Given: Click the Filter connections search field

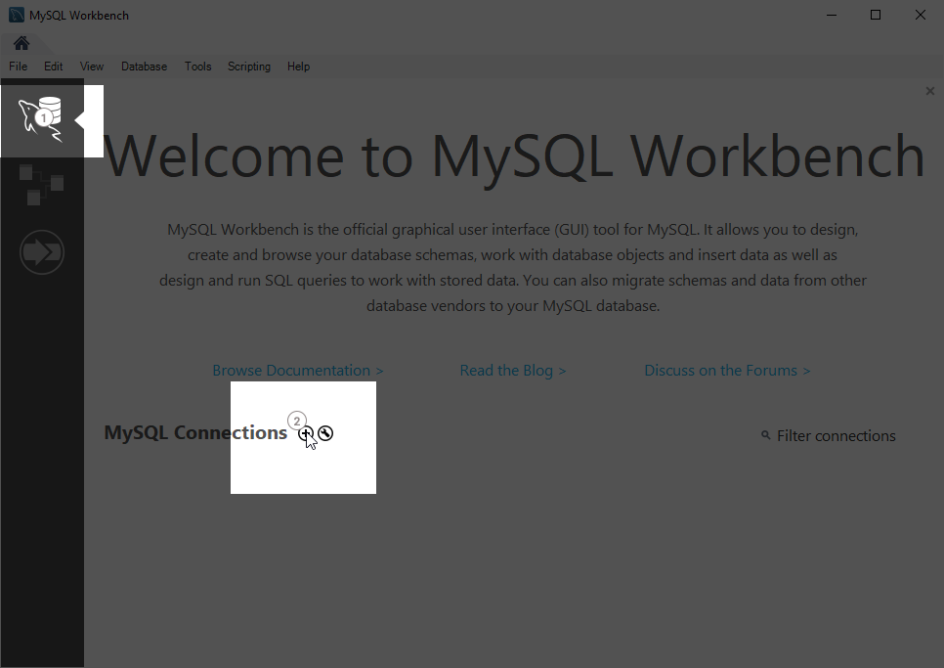Looking at the screenshot, I should (x=836, y=435).
